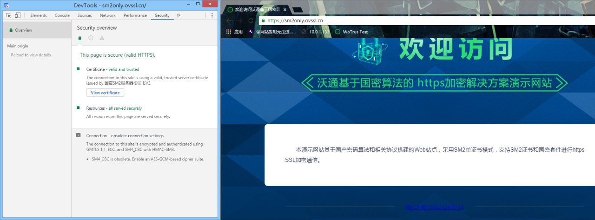Viewport: 595px width, 220px height.
Task: Click 'Connection - obsolete connection settings' heading
Action: [125, 136]
